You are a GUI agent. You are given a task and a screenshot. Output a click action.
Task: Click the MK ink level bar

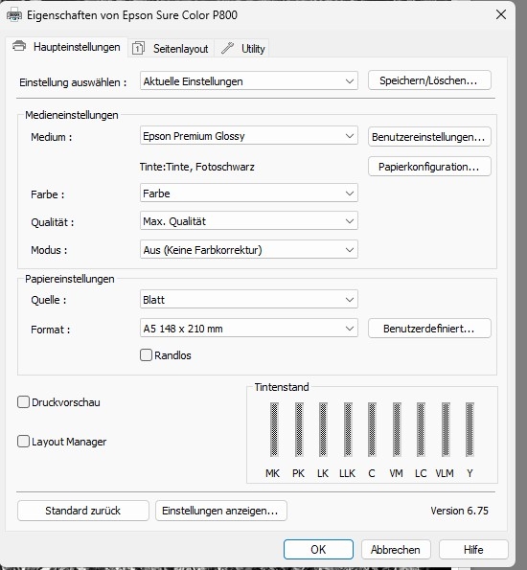click(x=274, y=429)
